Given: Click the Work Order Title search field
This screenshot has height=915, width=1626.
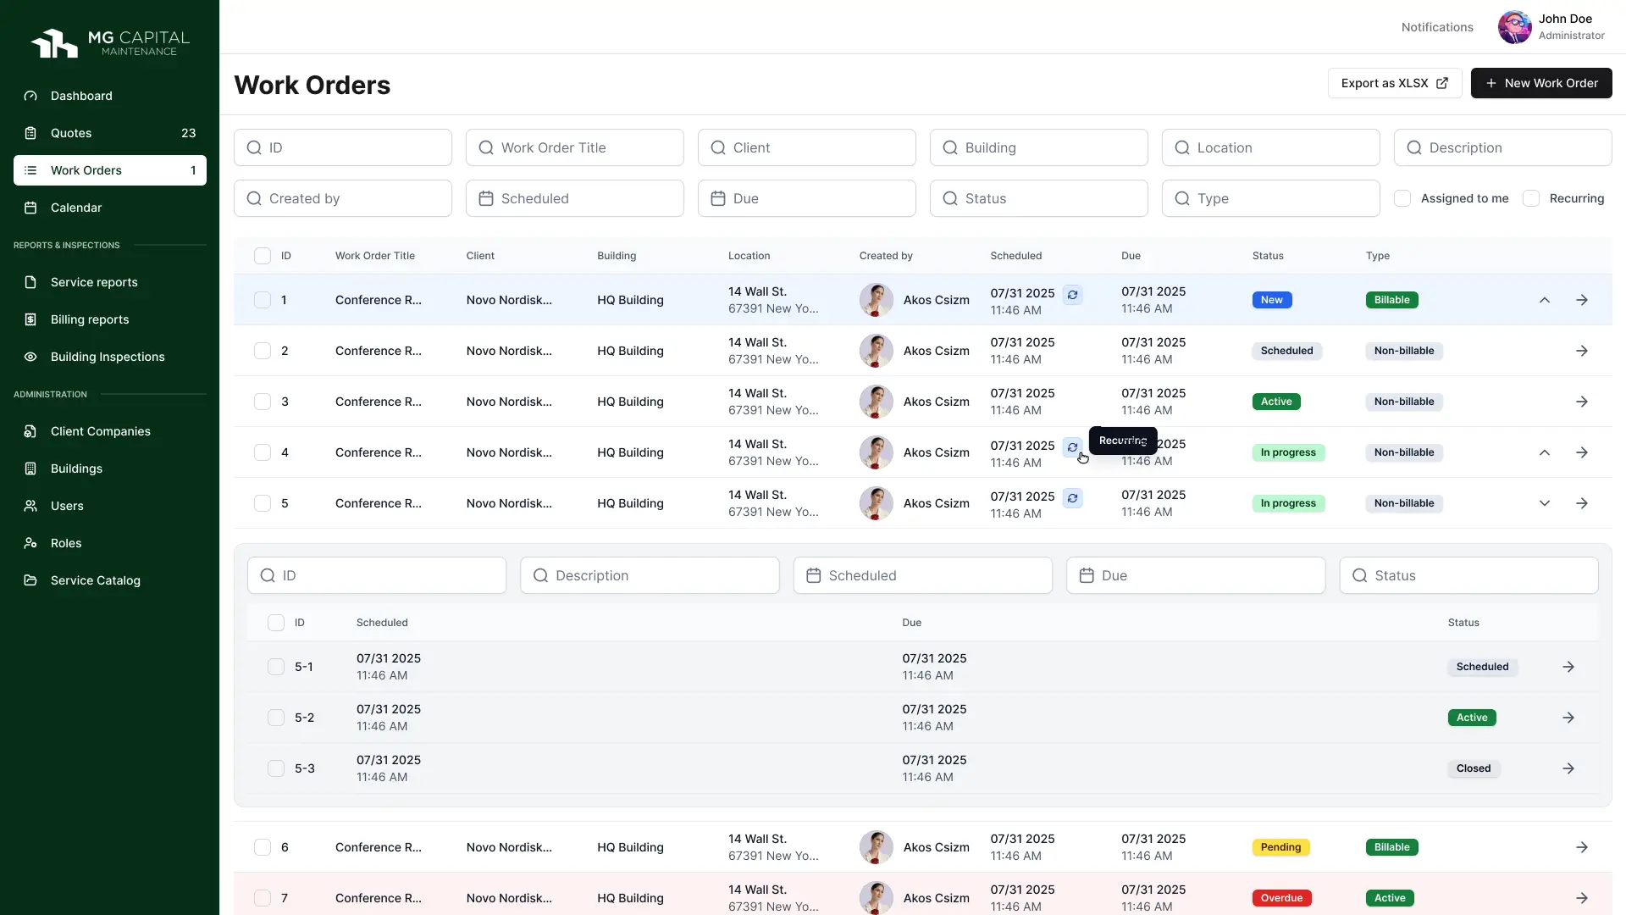Looking at the screenshot, I should 574,147.
